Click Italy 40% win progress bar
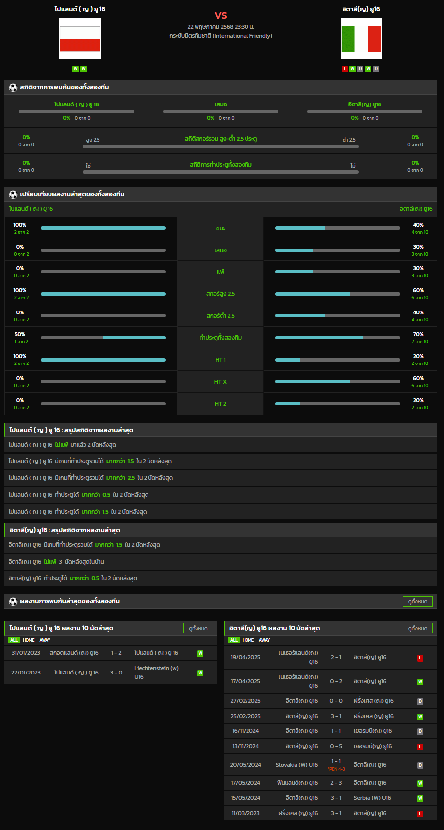This screenshot has height=830, width=444. point(338,228)
